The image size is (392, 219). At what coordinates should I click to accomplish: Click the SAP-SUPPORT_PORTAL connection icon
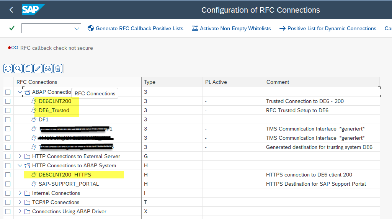click(x=34, y=184)
